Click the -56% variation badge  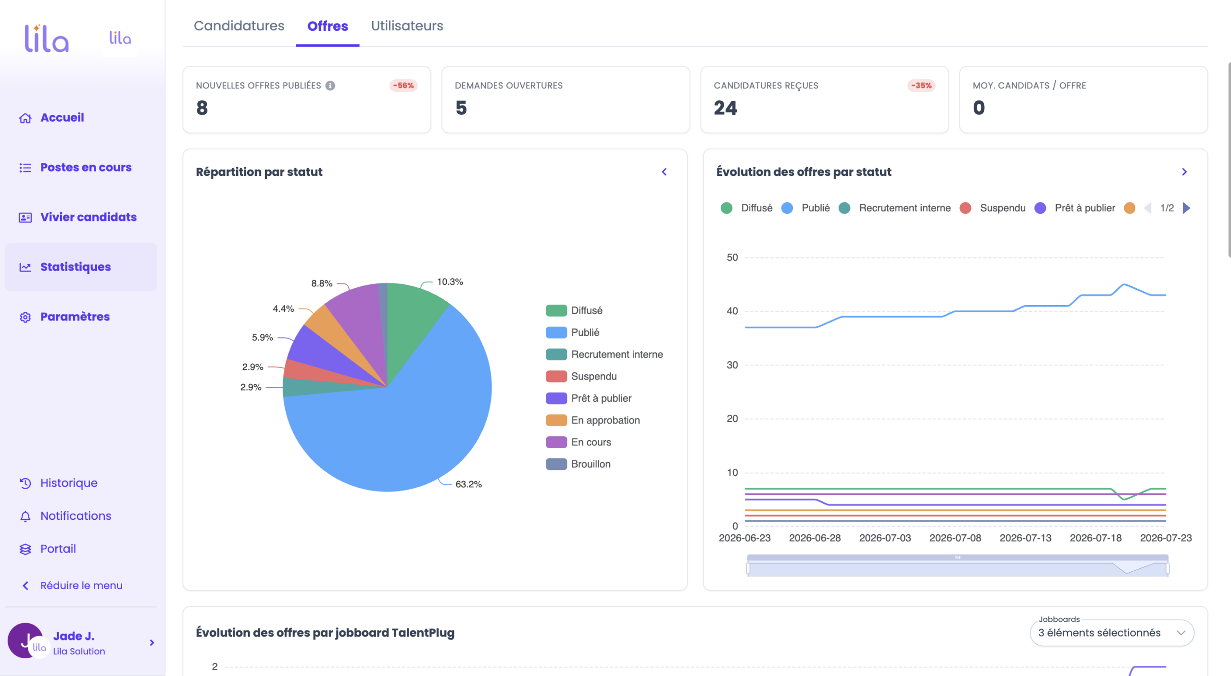(403, 86)
